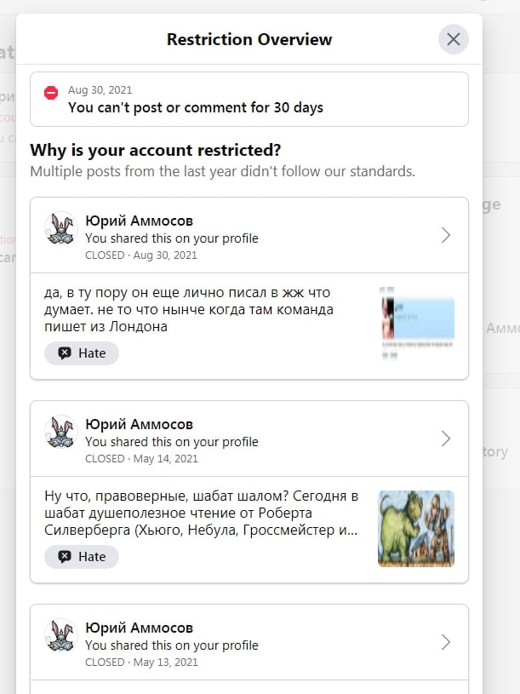520x694 pixels.
Task: Click the avatar on the May 13, 2021 post
Action: 61,635
